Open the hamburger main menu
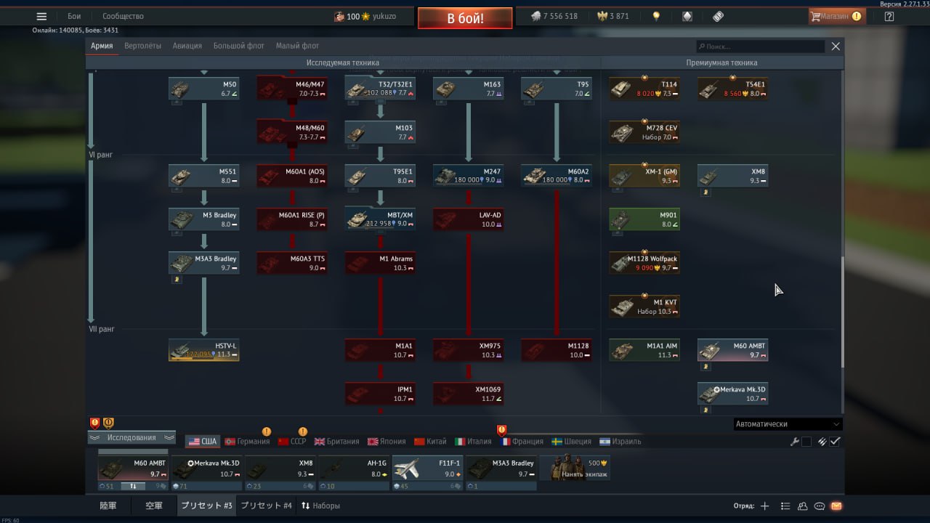 pos(41,16)
